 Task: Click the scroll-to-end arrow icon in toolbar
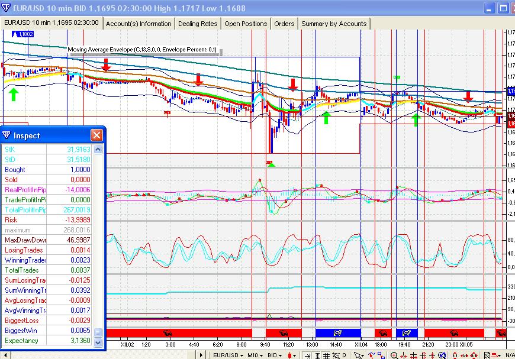[x=307, y=355]
